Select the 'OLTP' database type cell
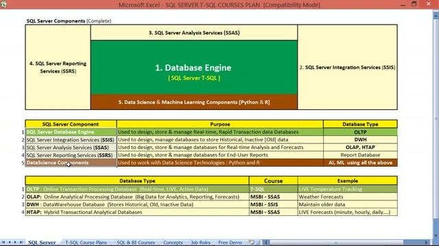This screenshot has height=246, width=439. click(x=360, y=132)
